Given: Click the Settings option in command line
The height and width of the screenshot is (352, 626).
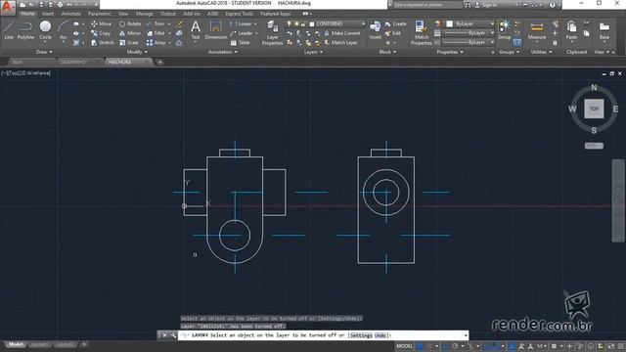Looking at the screenshot, I should tap(361, 335).
